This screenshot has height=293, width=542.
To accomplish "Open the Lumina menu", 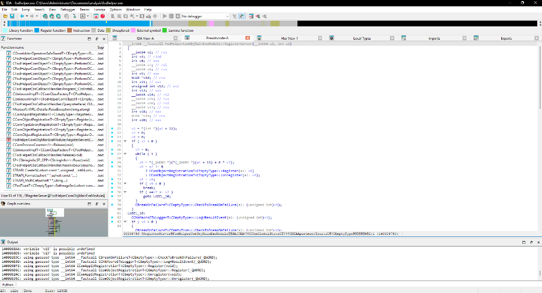I will [99, 10].
